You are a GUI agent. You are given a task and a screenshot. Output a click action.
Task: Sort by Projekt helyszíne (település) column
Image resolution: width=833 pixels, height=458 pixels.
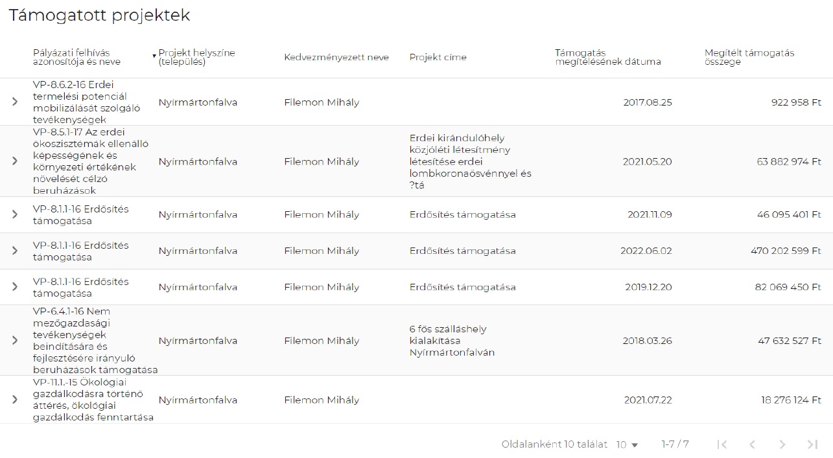[x=196, y=57]
